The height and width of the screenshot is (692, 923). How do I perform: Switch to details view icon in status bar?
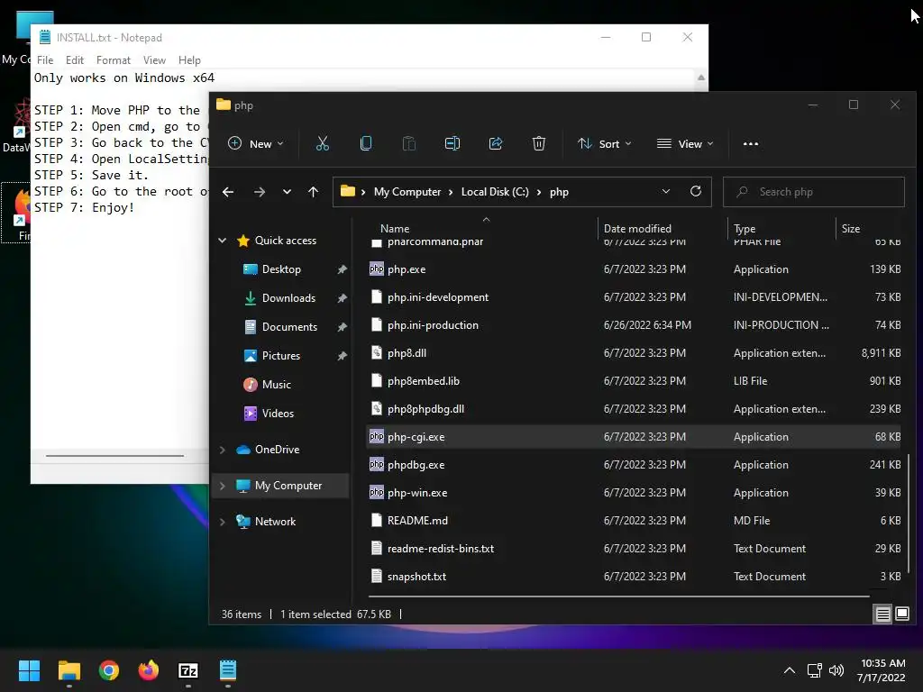883,615
